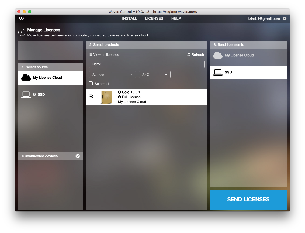The width and height of the screenshot is (305, 233).
Task: Open the INSTALL tab
Action: click(x=130, y=19)
